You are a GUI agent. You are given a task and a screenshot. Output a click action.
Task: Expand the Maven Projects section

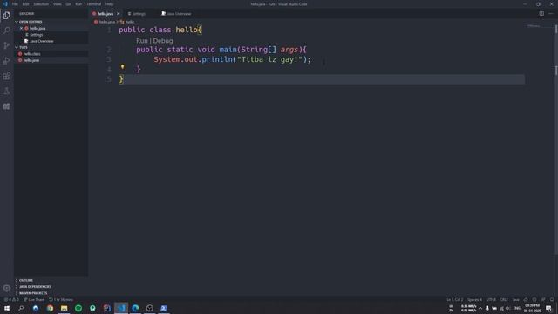pos(32,293)
